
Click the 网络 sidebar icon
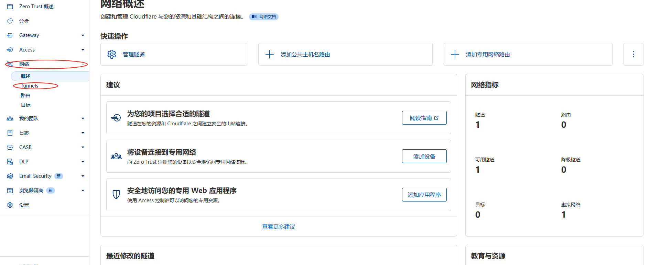10,64
